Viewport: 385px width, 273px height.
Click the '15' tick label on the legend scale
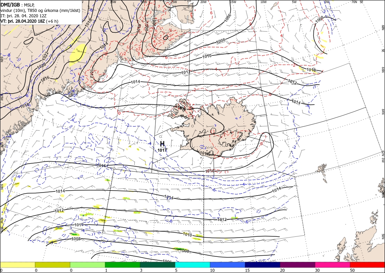coord(247,270)
